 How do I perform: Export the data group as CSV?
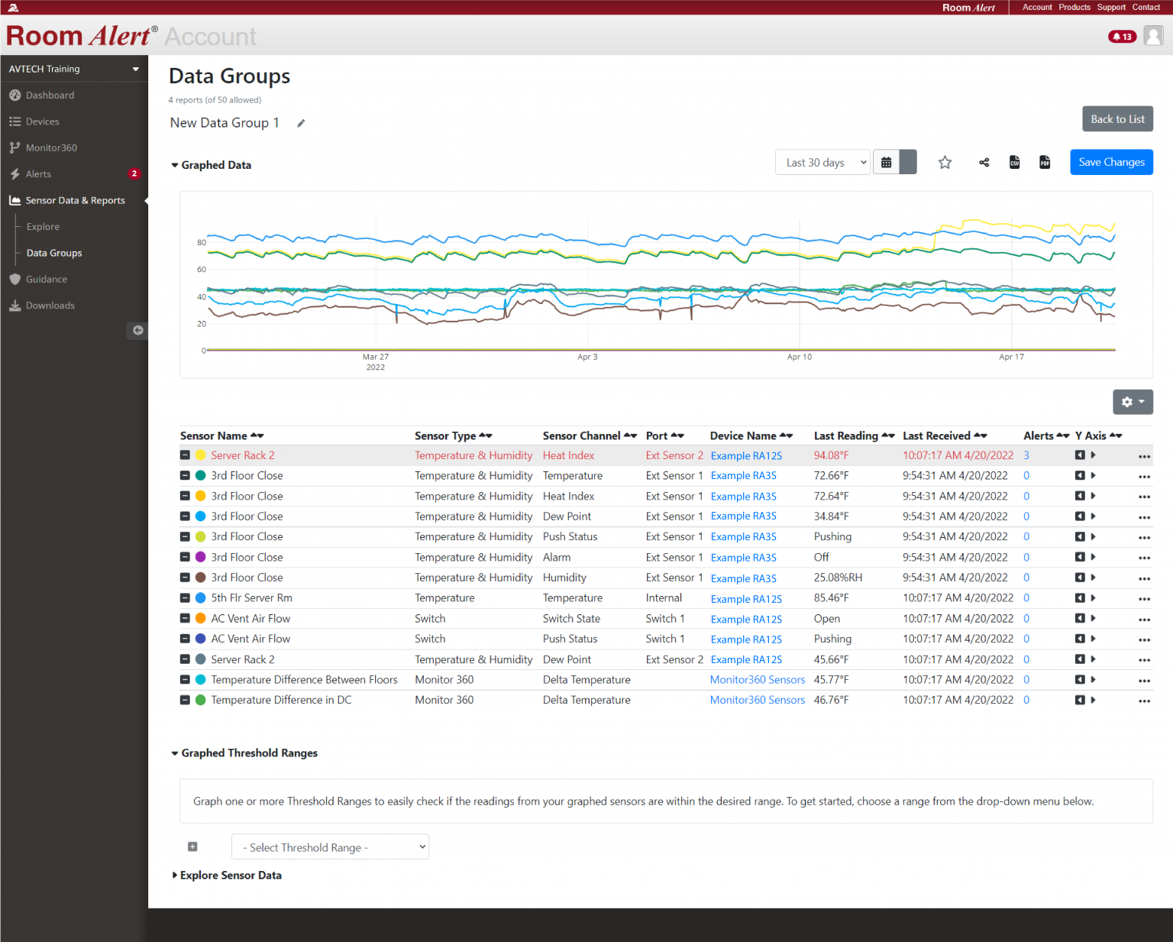click(1014, 162)
